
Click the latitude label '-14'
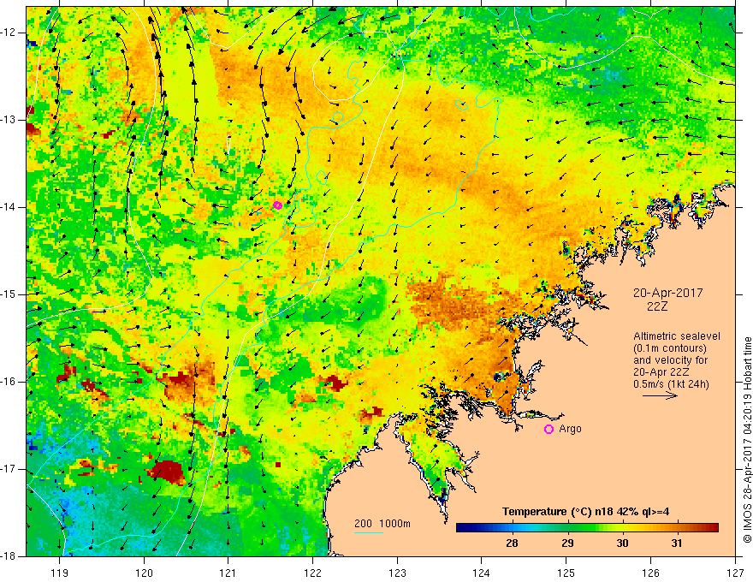[9, 207]
